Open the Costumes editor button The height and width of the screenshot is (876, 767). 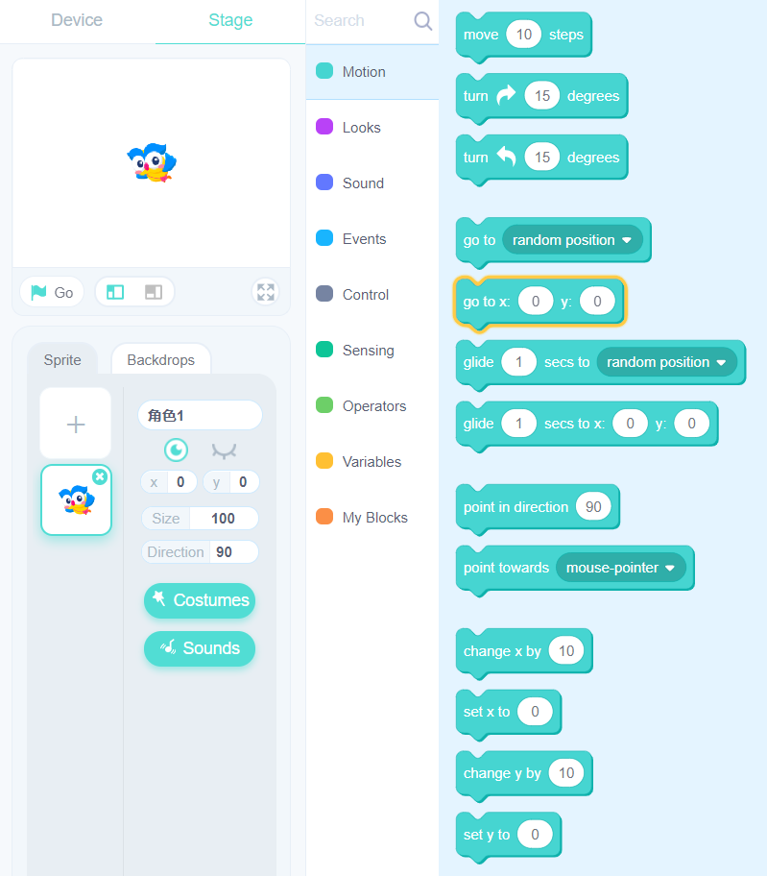pyautogui.click(x=200, y=600)
